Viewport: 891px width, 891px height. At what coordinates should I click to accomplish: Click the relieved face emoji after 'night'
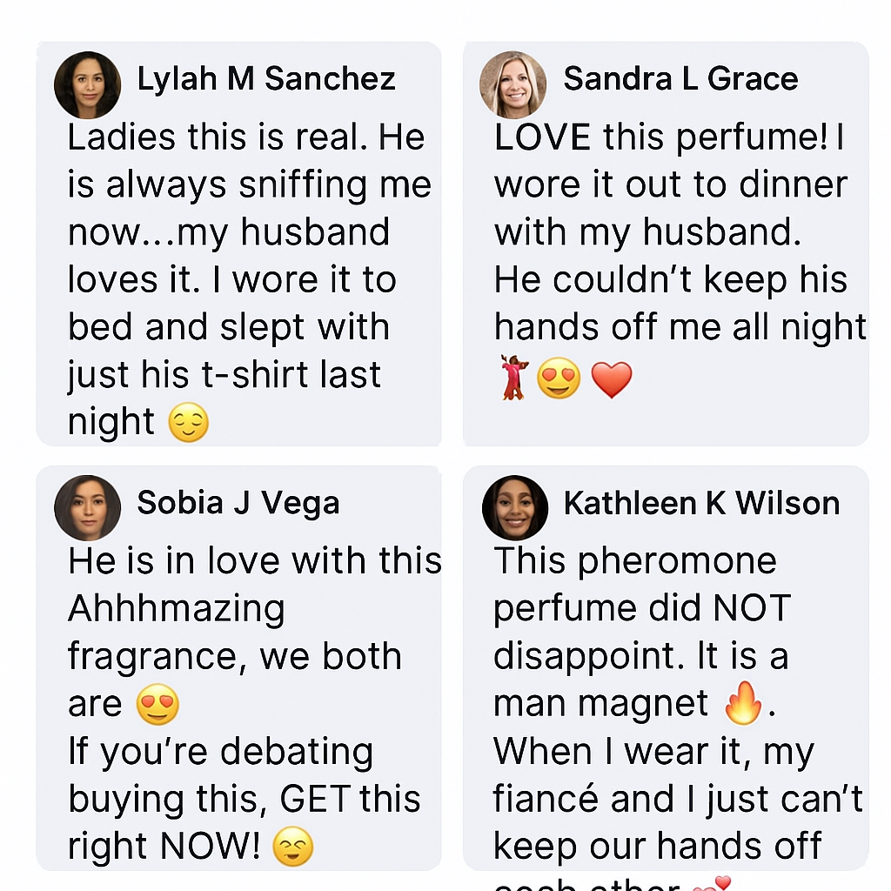[189, 422]
